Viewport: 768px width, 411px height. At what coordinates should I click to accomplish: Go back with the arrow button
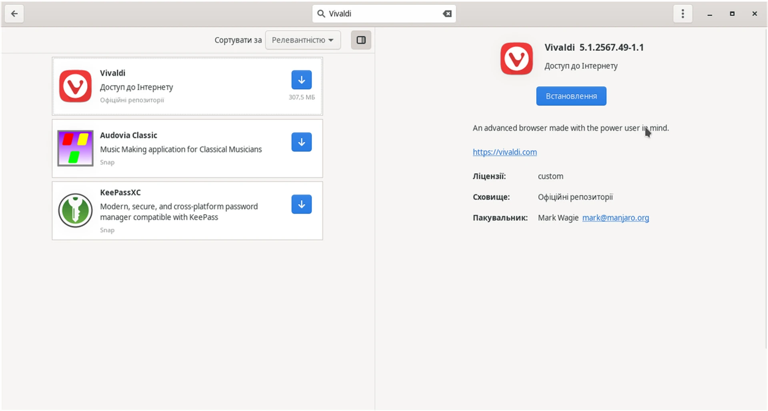[14, 14]
